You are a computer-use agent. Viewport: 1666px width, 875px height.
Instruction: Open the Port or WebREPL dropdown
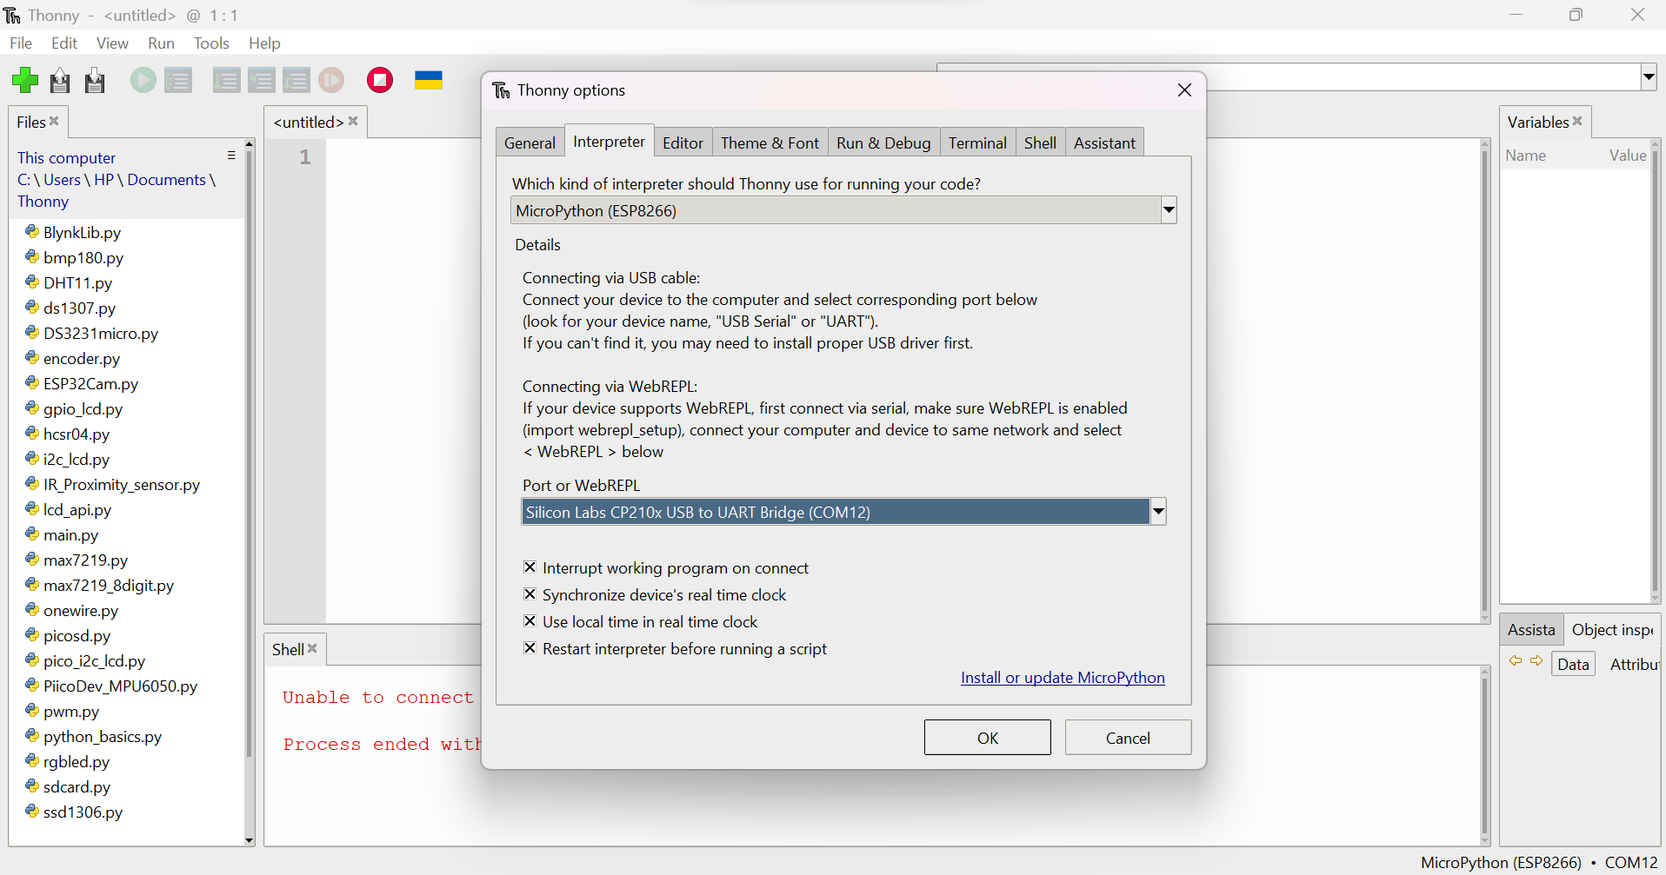pos(1158,512)
